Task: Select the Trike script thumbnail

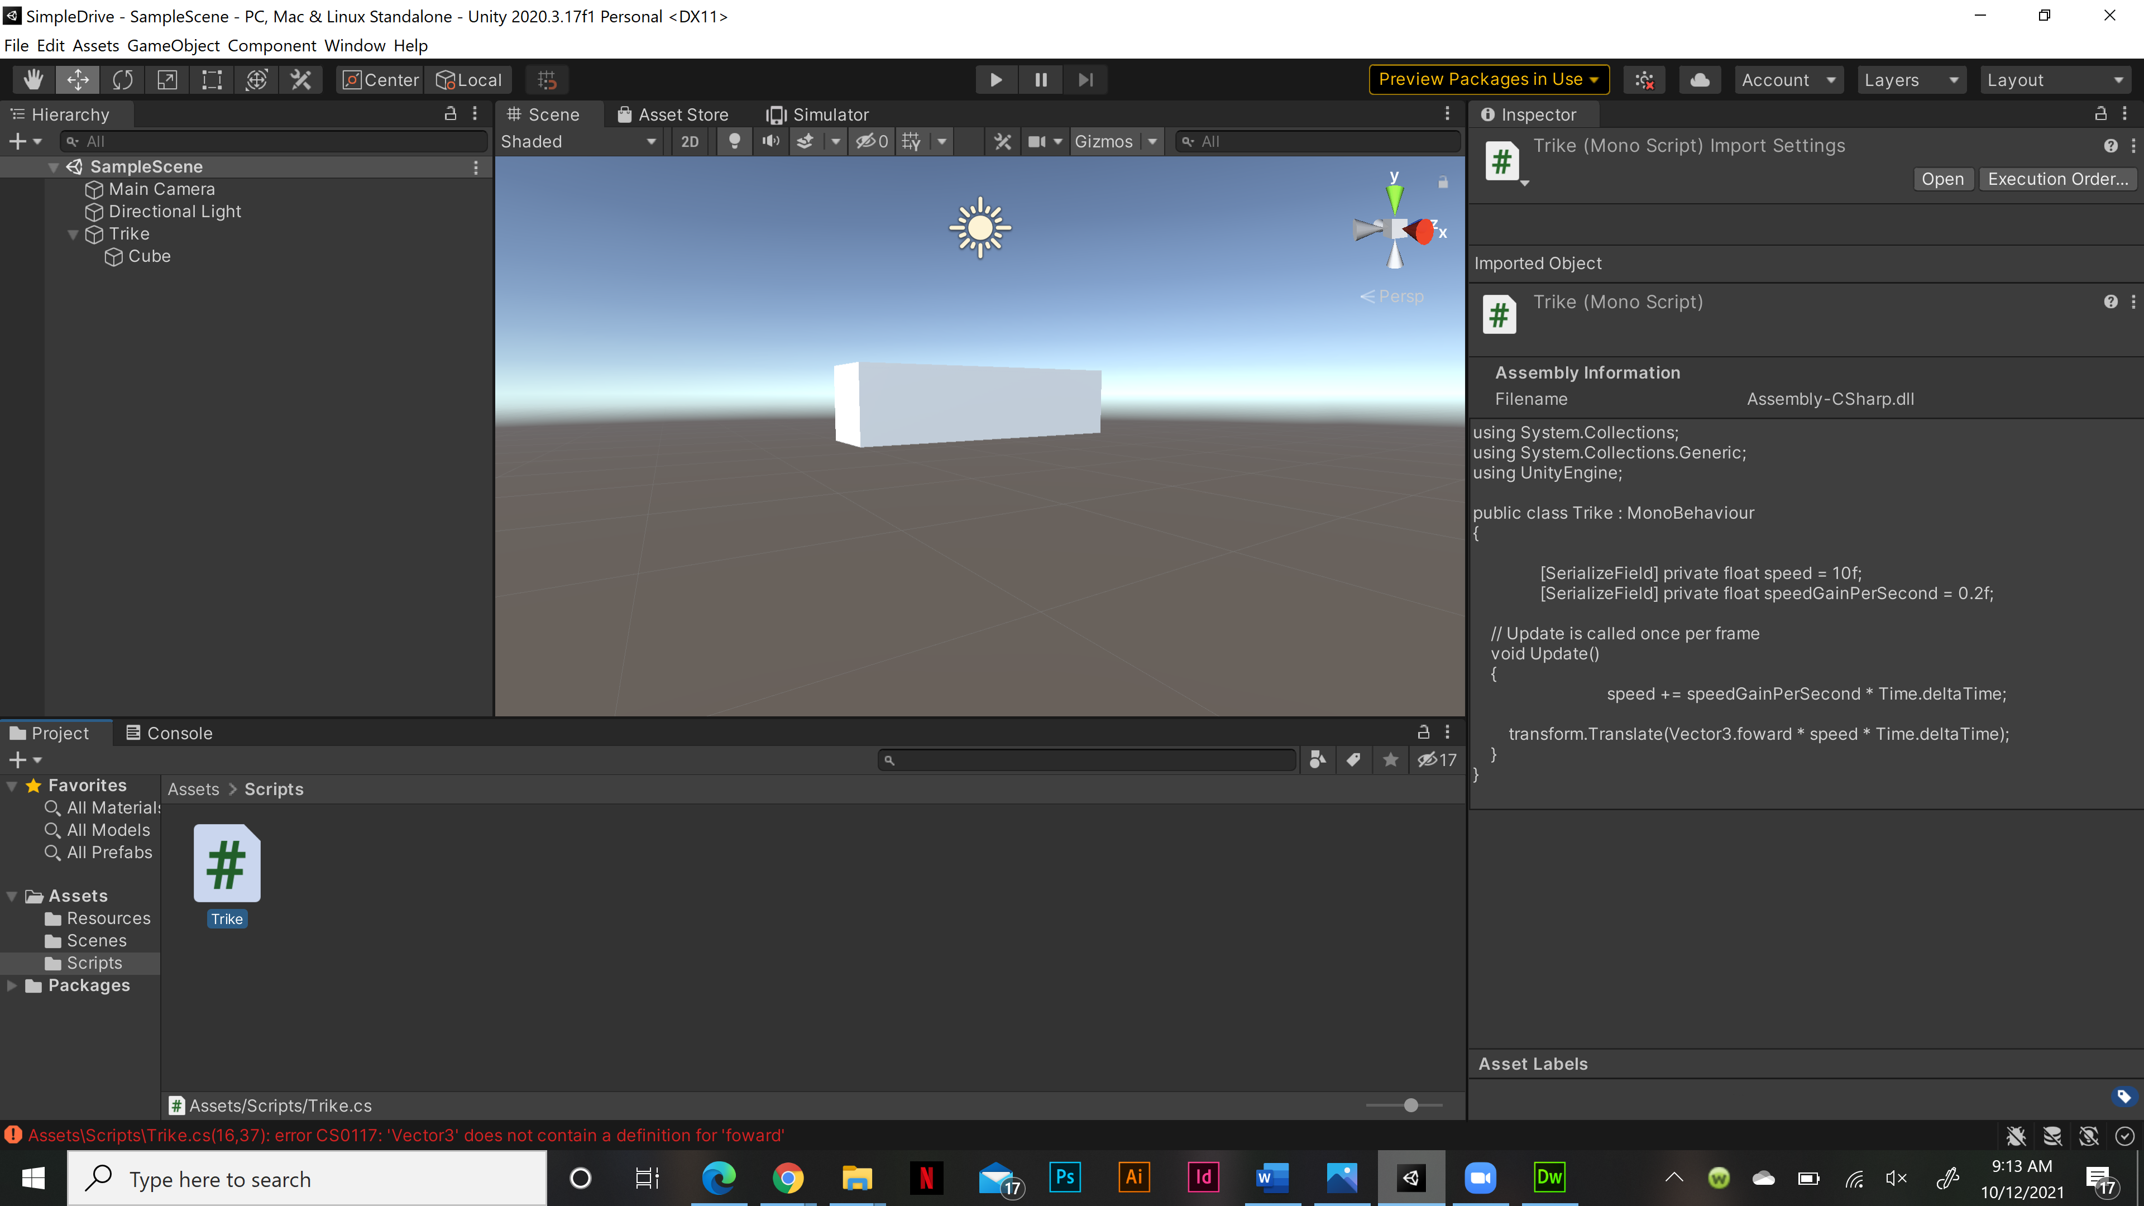Action: point(226,863)
